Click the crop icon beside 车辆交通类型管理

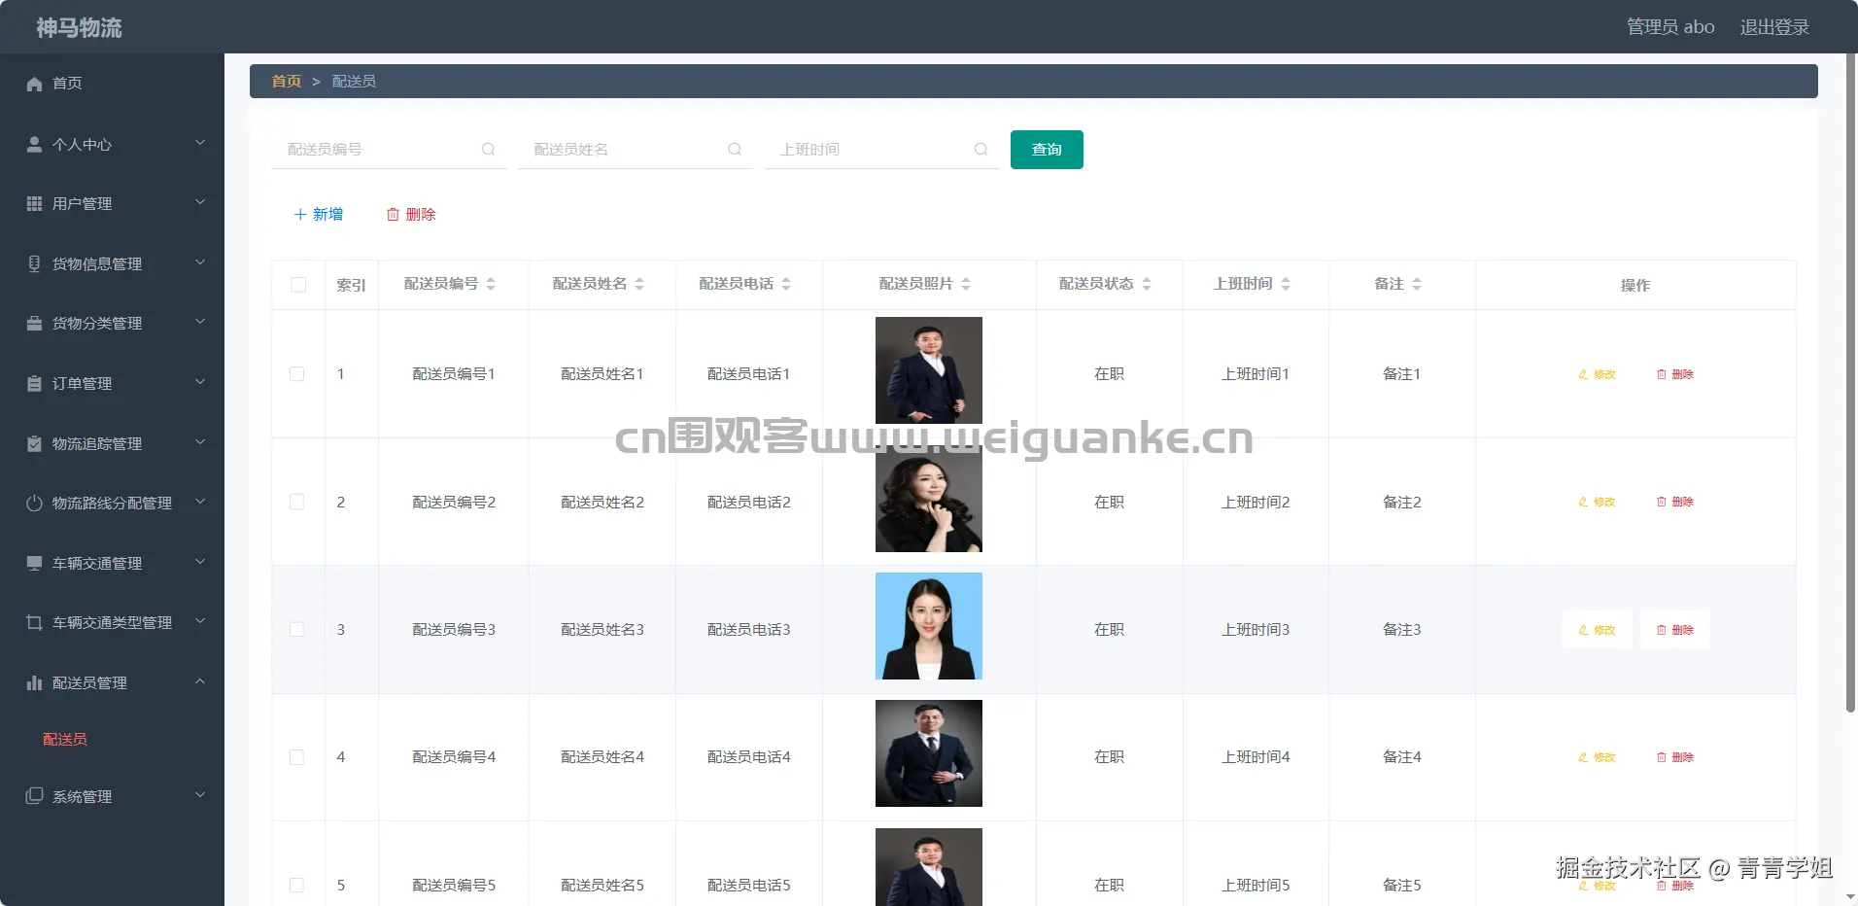(34, 622)
